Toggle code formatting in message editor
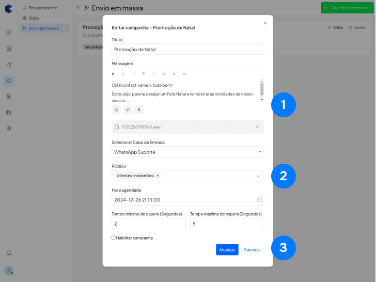Image resolution: width=376 pixels, height=282 pixels. pyautogui.click(x=184, y=74)
